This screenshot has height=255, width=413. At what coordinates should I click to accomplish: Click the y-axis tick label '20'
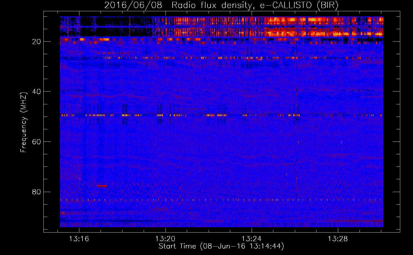(37, 42)
